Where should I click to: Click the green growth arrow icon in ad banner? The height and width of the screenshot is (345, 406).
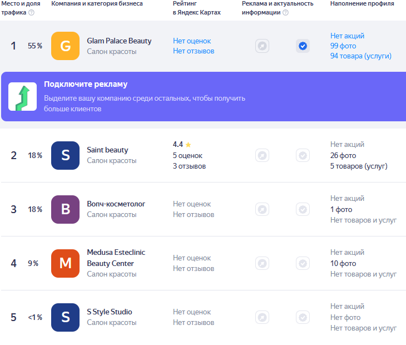23,97
